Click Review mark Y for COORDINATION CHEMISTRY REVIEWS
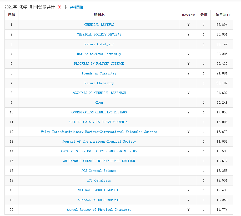The height and width of the screenshot is (216, 241). click(x=188, y=112)
